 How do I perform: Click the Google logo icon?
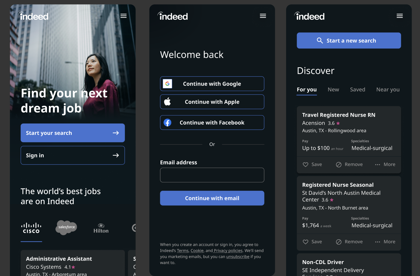[x=167, y=84]
